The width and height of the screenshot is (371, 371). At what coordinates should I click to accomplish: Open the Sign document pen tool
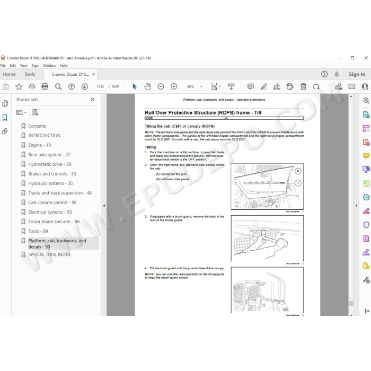coord(277,86)
